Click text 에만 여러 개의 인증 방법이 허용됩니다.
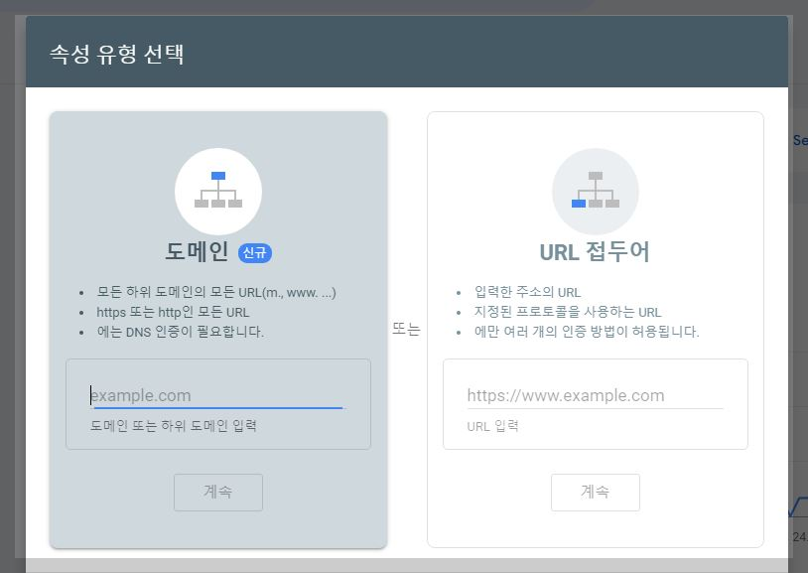Screen dimensions: 808x573 (x=587, y=332)
